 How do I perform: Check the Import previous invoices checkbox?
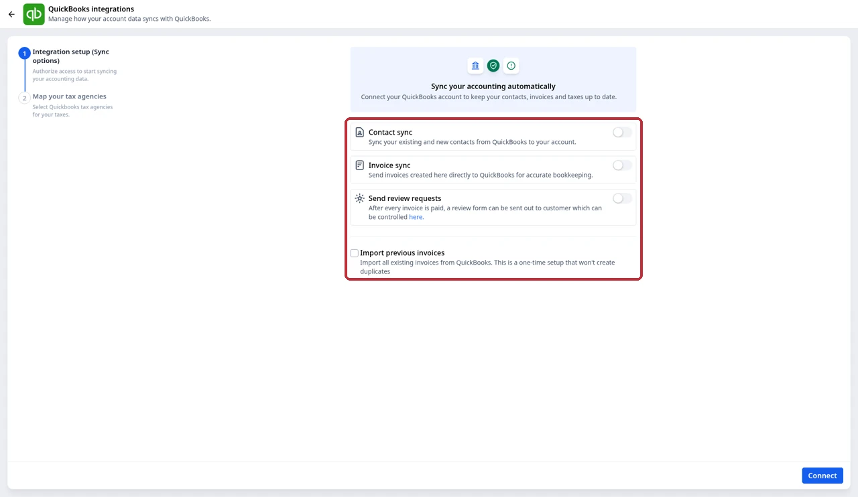(x=355, y=253)
